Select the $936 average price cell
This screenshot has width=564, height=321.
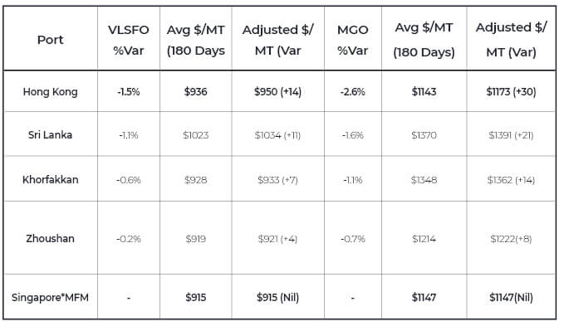pos(196,91)
